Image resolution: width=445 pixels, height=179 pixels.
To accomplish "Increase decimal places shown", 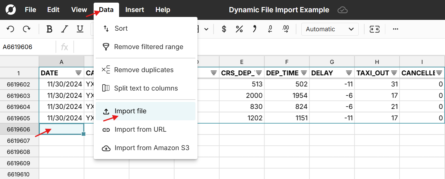I will coord(285,29).
